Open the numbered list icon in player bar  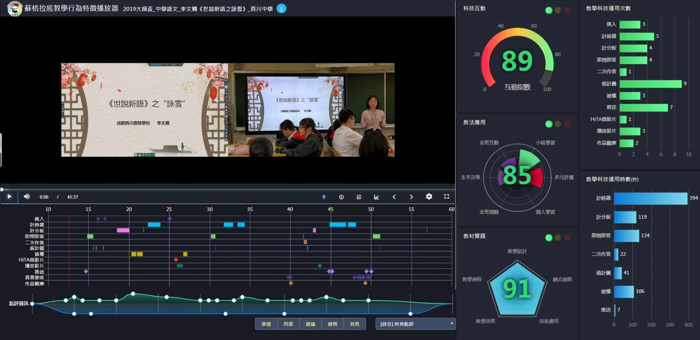coord(359,197)
